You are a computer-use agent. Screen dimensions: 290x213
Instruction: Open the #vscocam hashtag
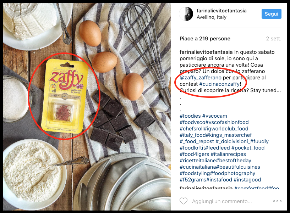click(x=214, y=116)
